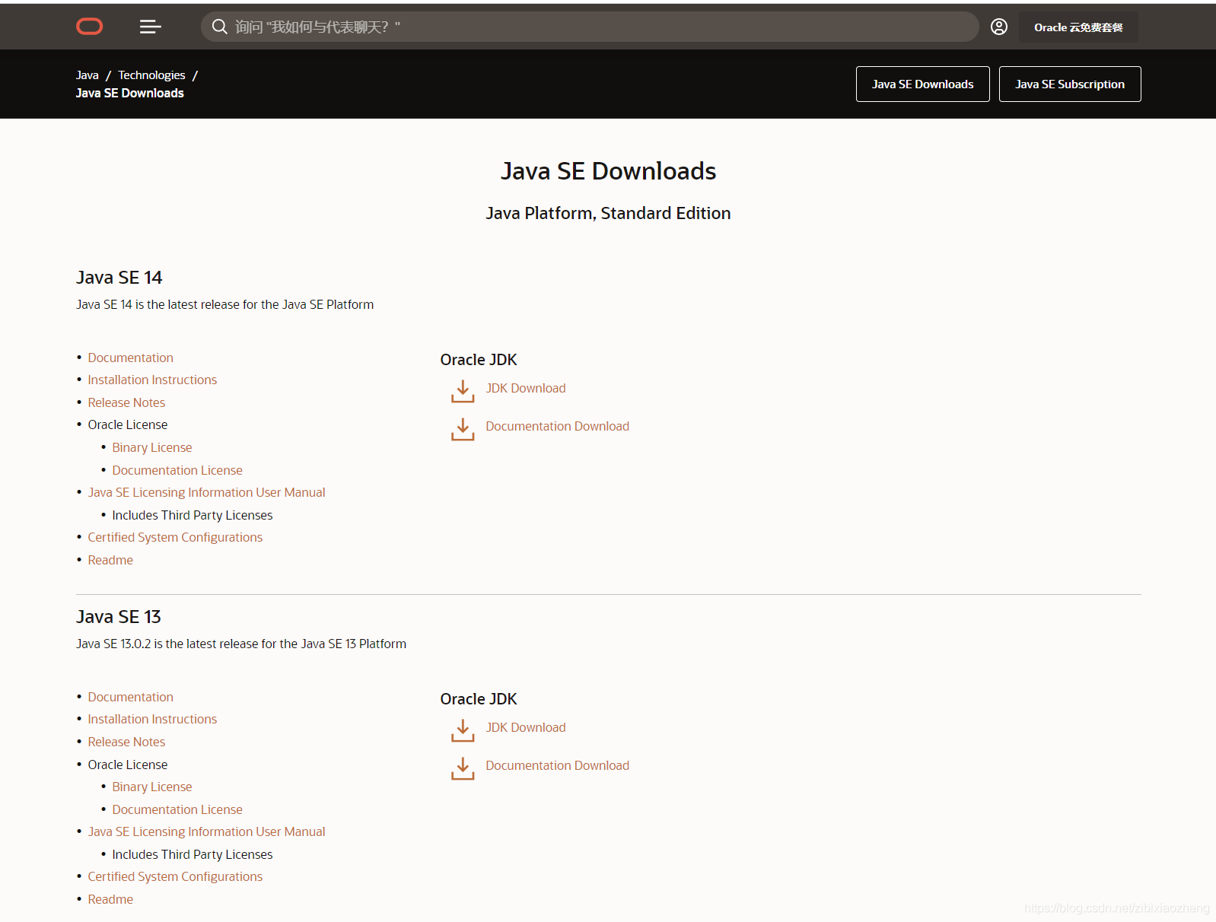The width and height of the screenshot is (1216, 922).
Task: Click the Java SE Subscription button
Action: (1070, 84)
